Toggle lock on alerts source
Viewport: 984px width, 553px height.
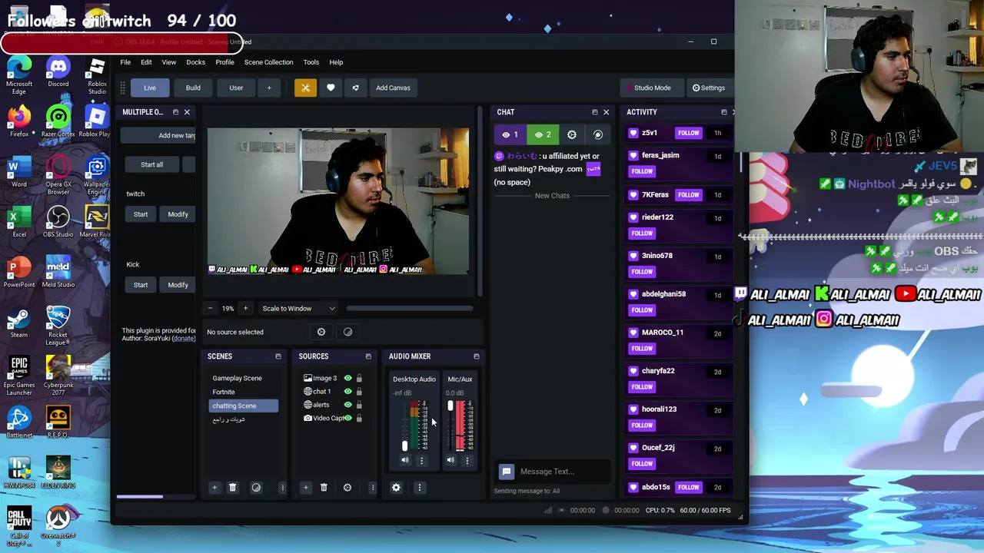(359, 405)
